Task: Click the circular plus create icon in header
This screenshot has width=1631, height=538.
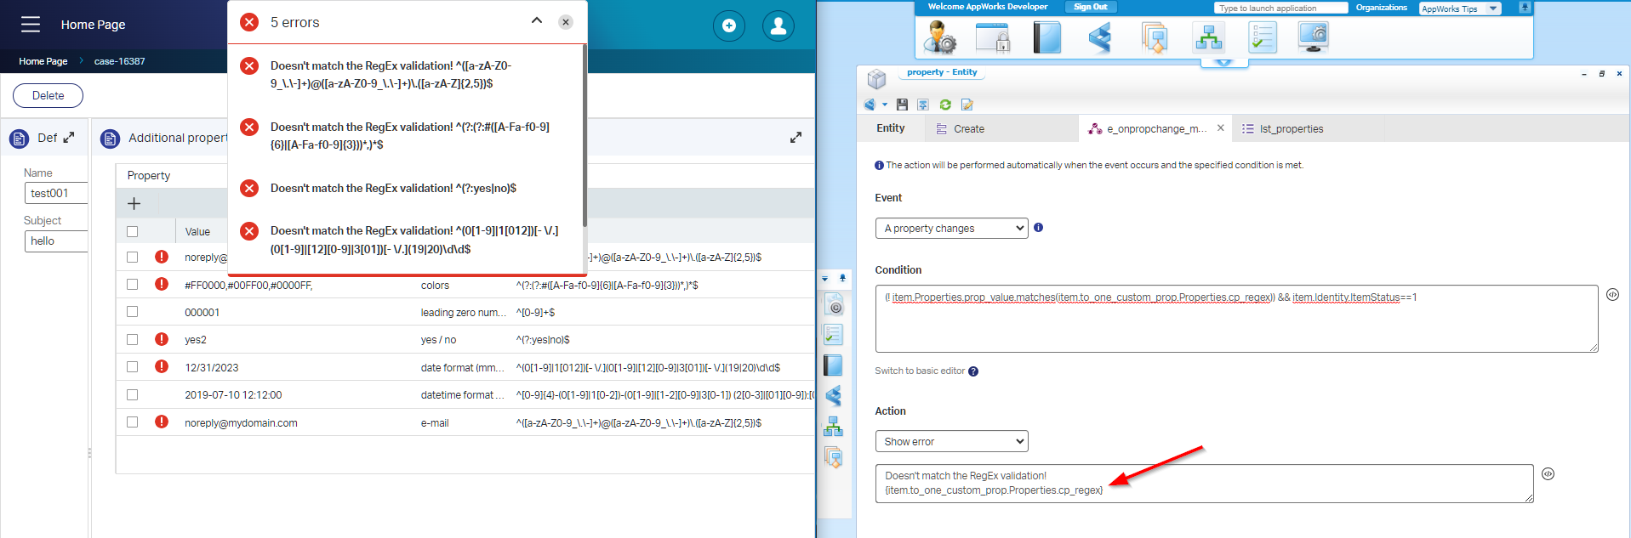Action: [x=728, y=25]
